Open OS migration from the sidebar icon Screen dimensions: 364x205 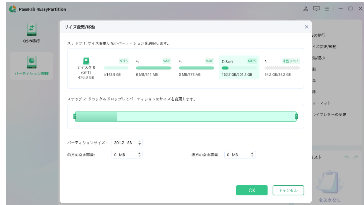[x=31, y=30]
